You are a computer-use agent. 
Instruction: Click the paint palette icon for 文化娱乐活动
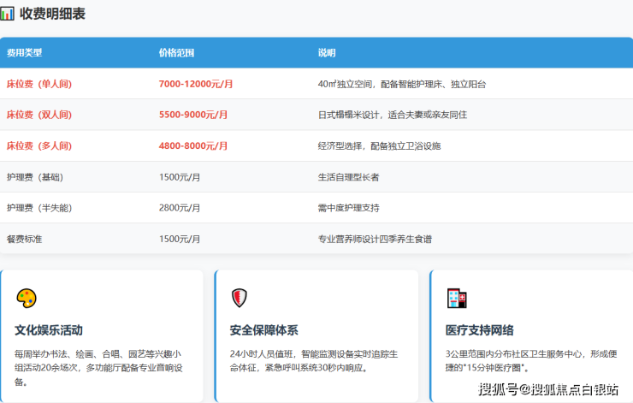pos(27,299)
